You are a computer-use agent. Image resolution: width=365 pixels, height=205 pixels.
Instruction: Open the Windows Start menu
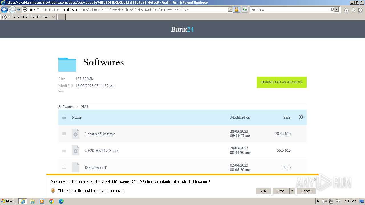coord(8,201)
